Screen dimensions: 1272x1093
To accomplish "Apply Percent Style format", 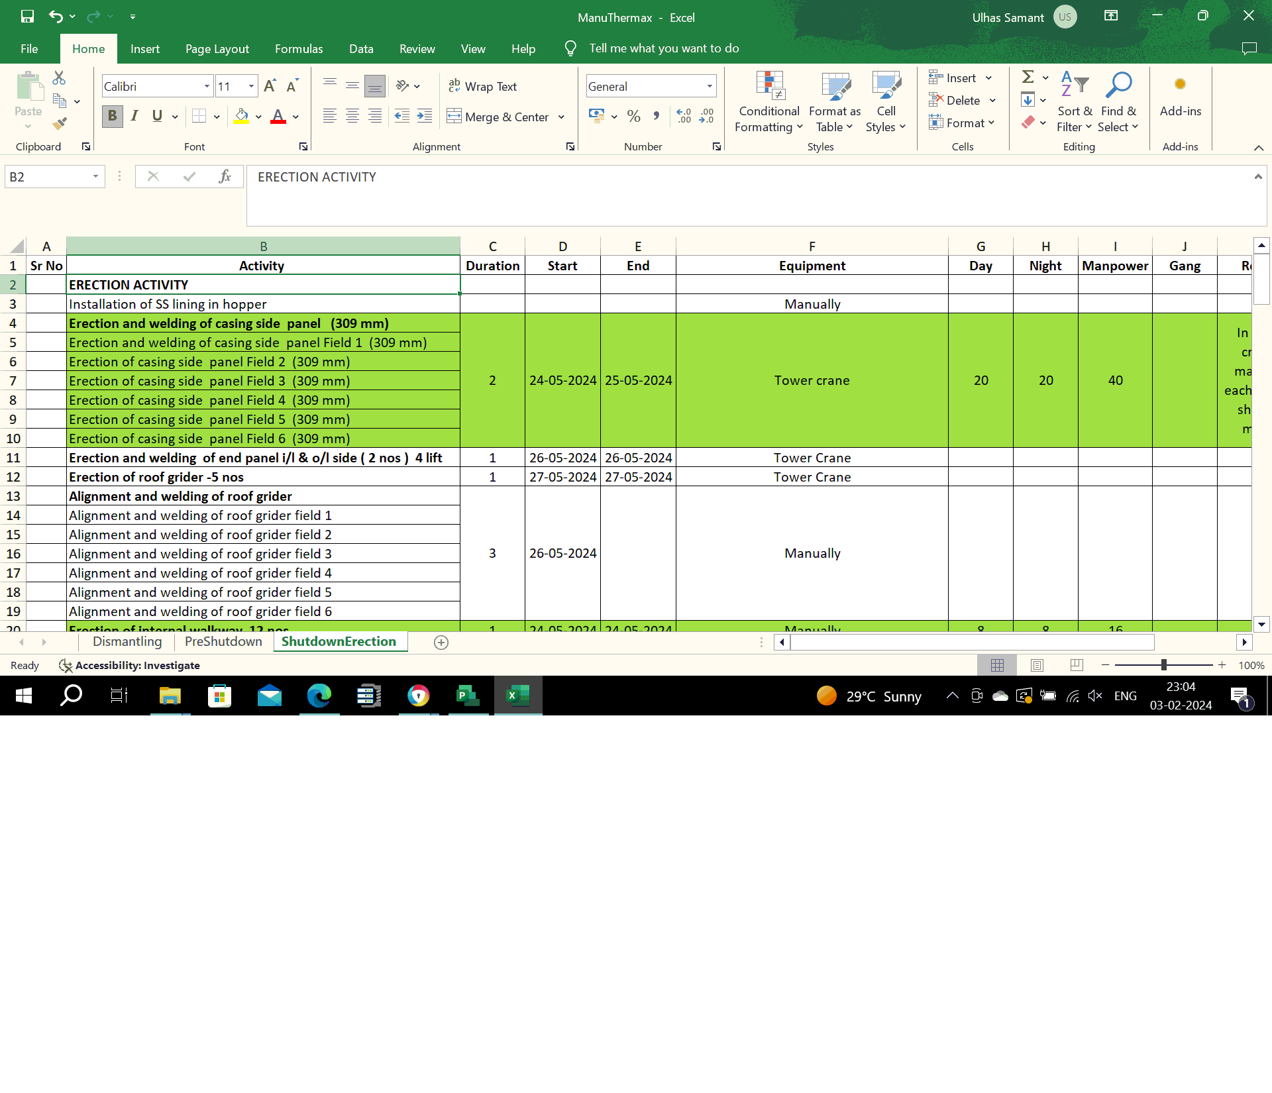I will (634, 117).
